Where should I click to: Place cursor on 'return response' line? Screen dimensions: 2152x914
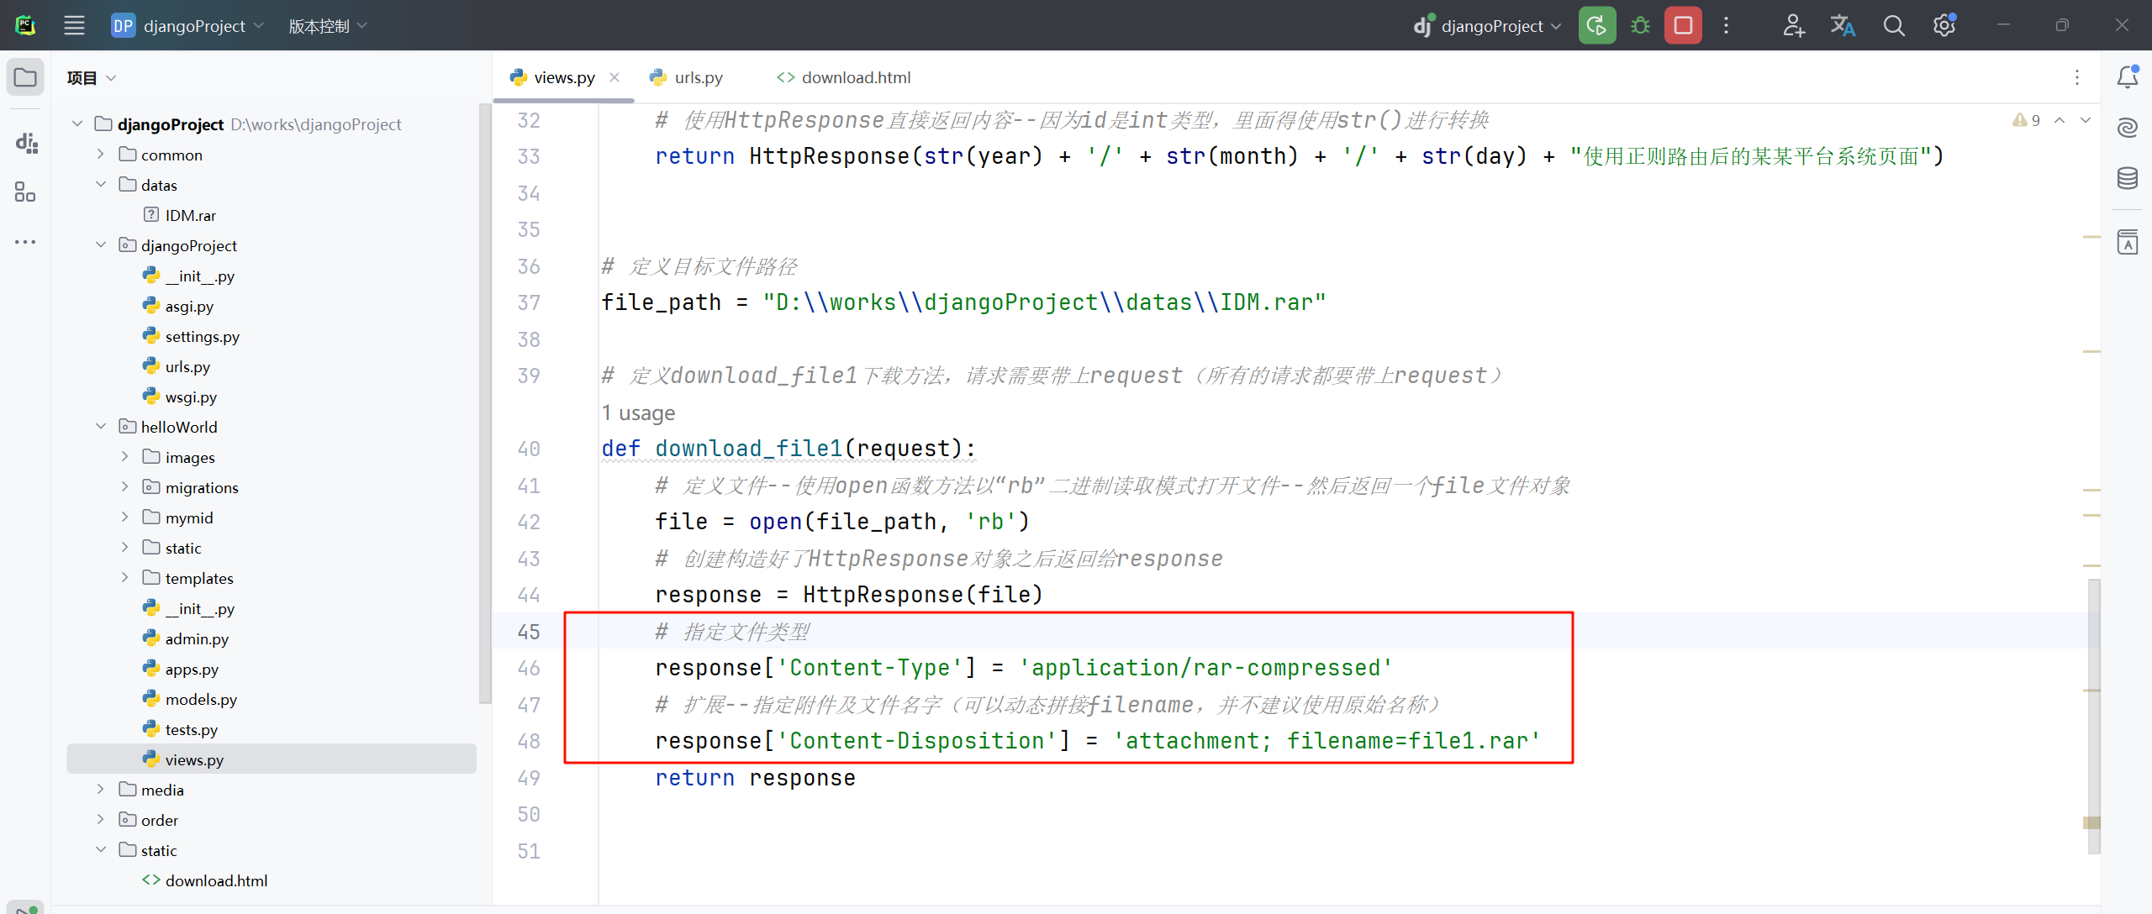click(x=755, y=778)
